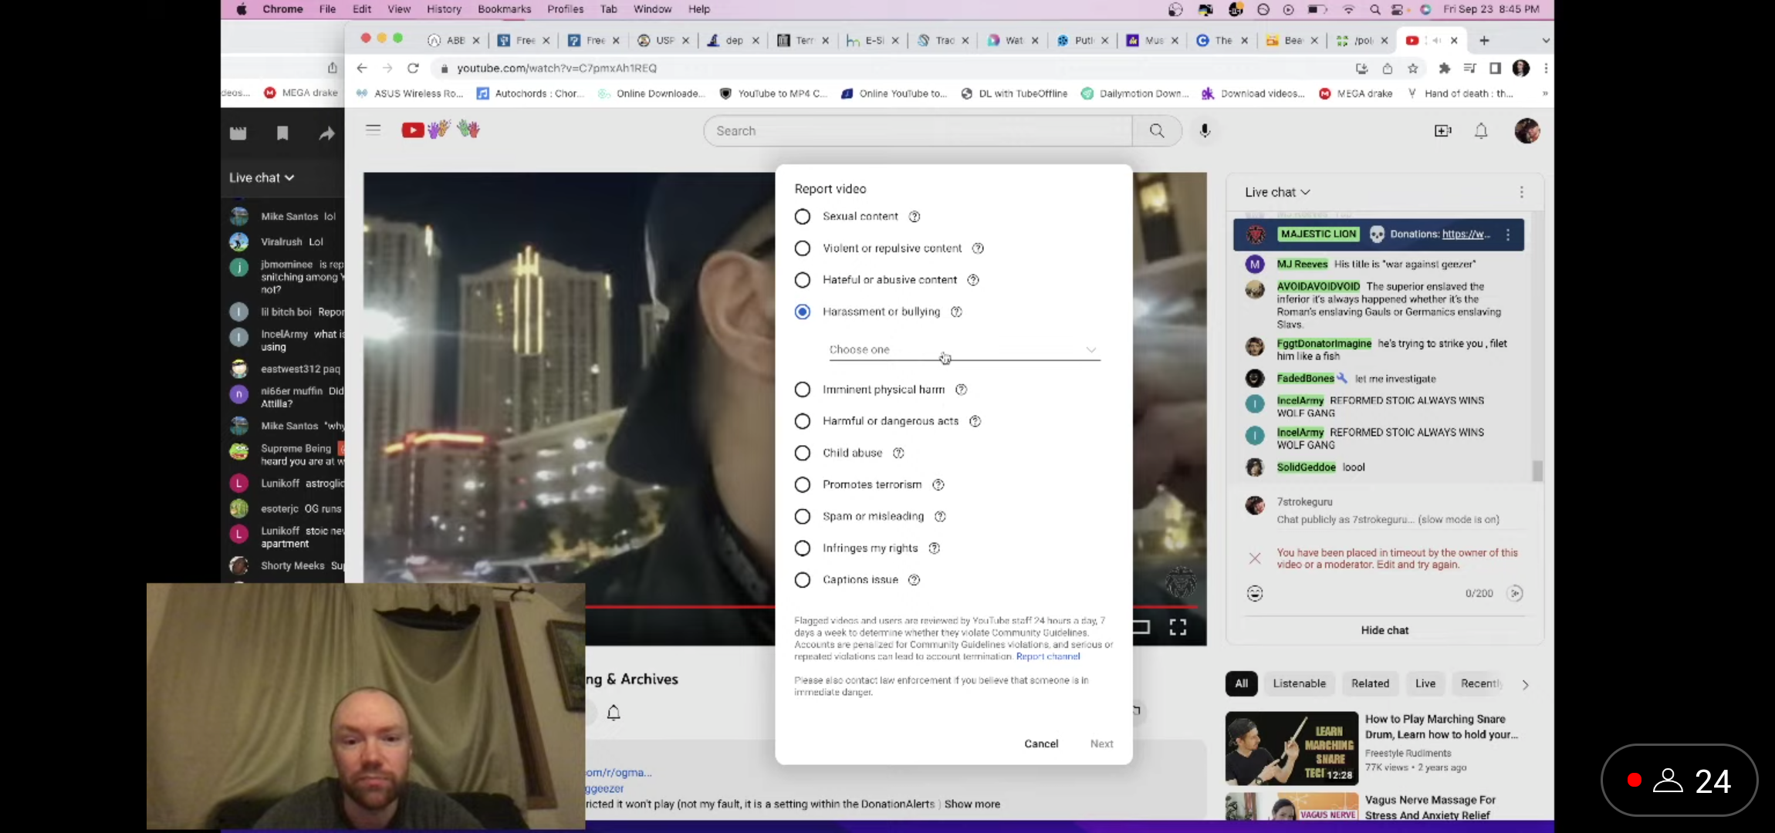Open macOS Spotlight search
Screen dimensions: 1775x833
(x=1374, y=9)
